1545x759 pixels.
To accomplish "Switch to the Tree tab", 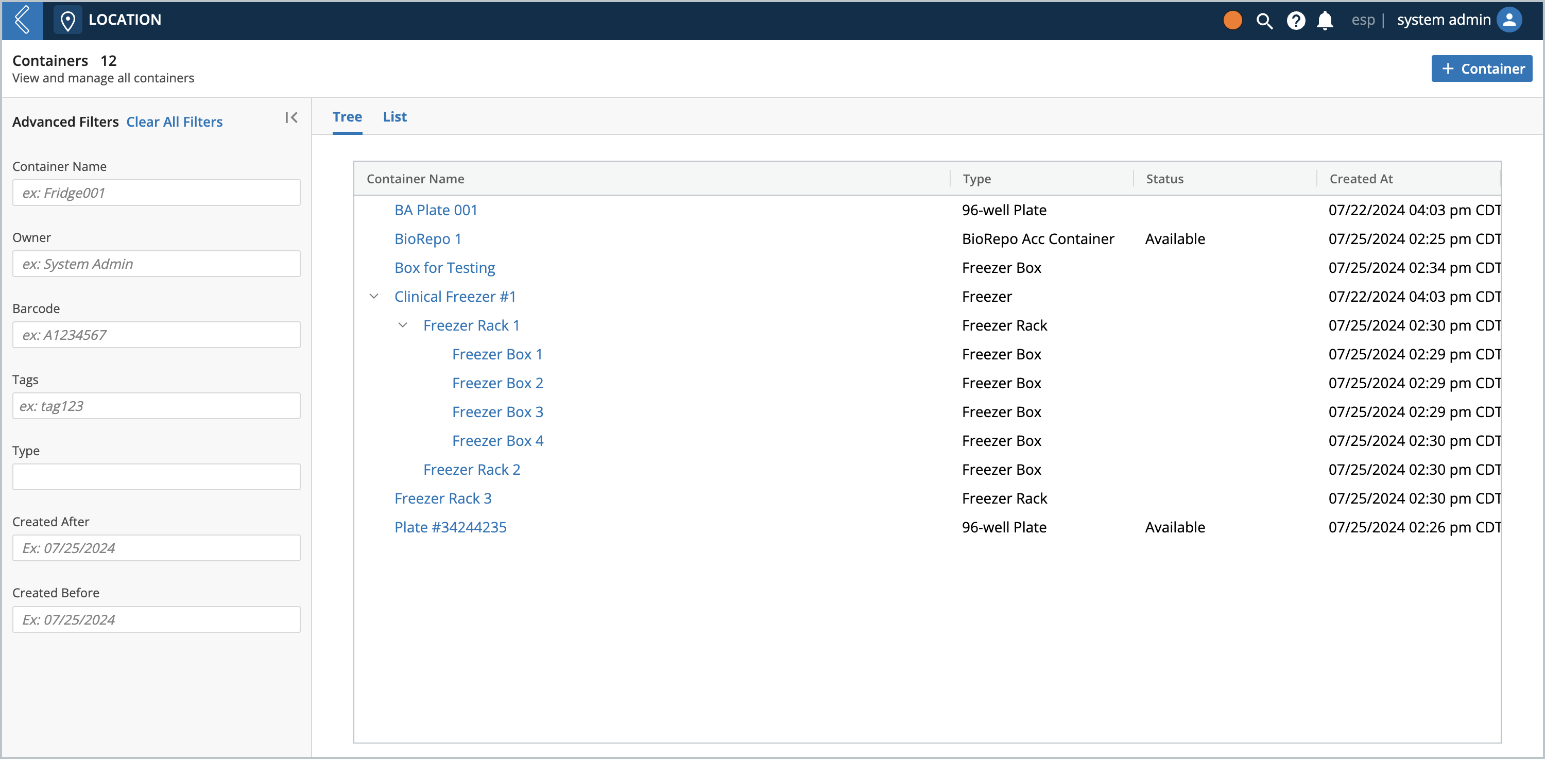I will [347, 117].
